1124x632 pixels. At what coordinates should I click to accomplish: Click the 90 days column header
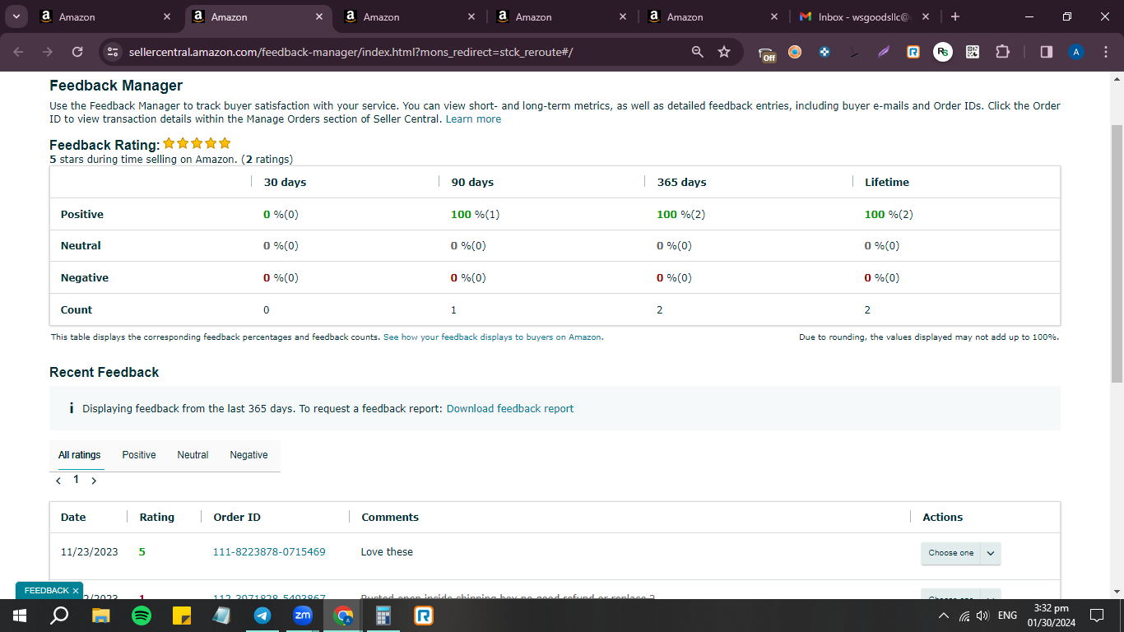point(472,182)
